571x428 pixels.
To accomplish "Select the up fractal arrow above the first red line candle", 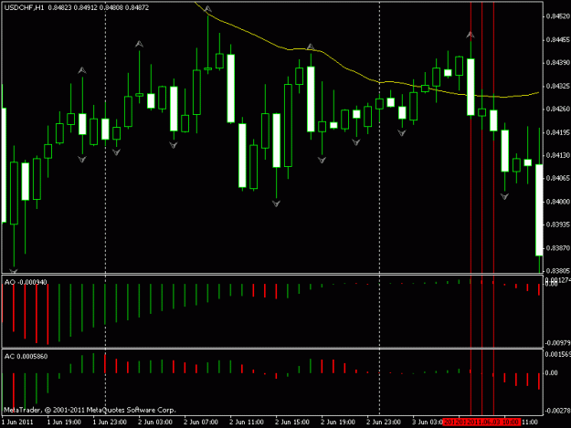I will [x=471, y=35].
